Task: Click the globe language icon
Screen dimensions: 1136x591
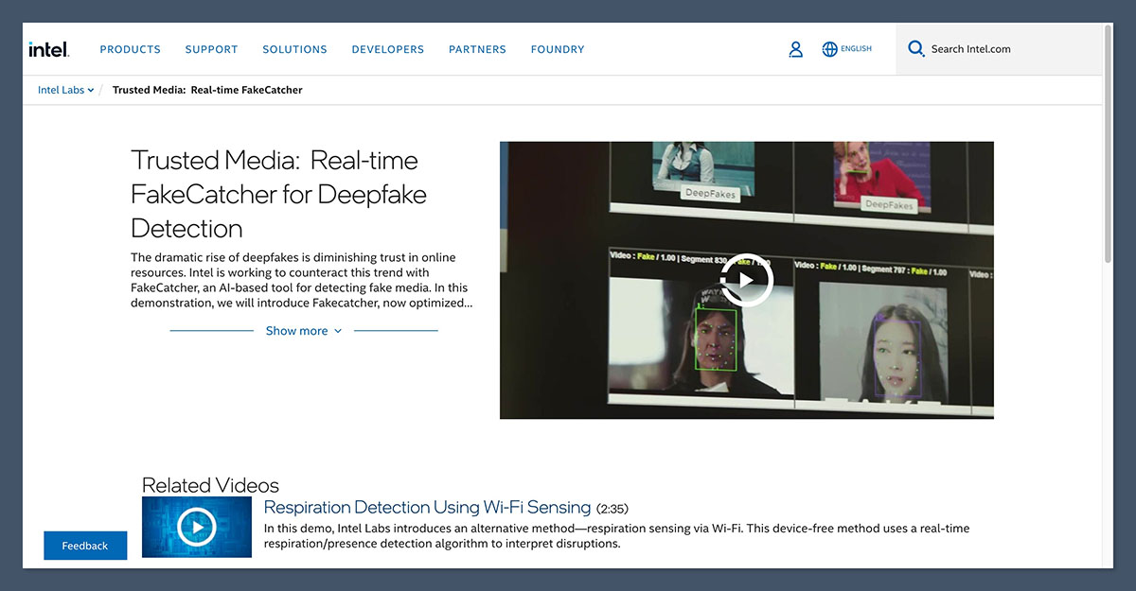Action: pyautogui.click(x=830, y=49)
